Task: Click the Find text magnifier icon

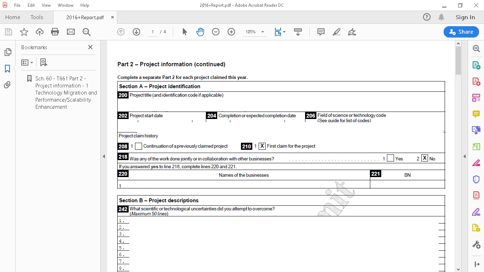Action: (86, 32)
